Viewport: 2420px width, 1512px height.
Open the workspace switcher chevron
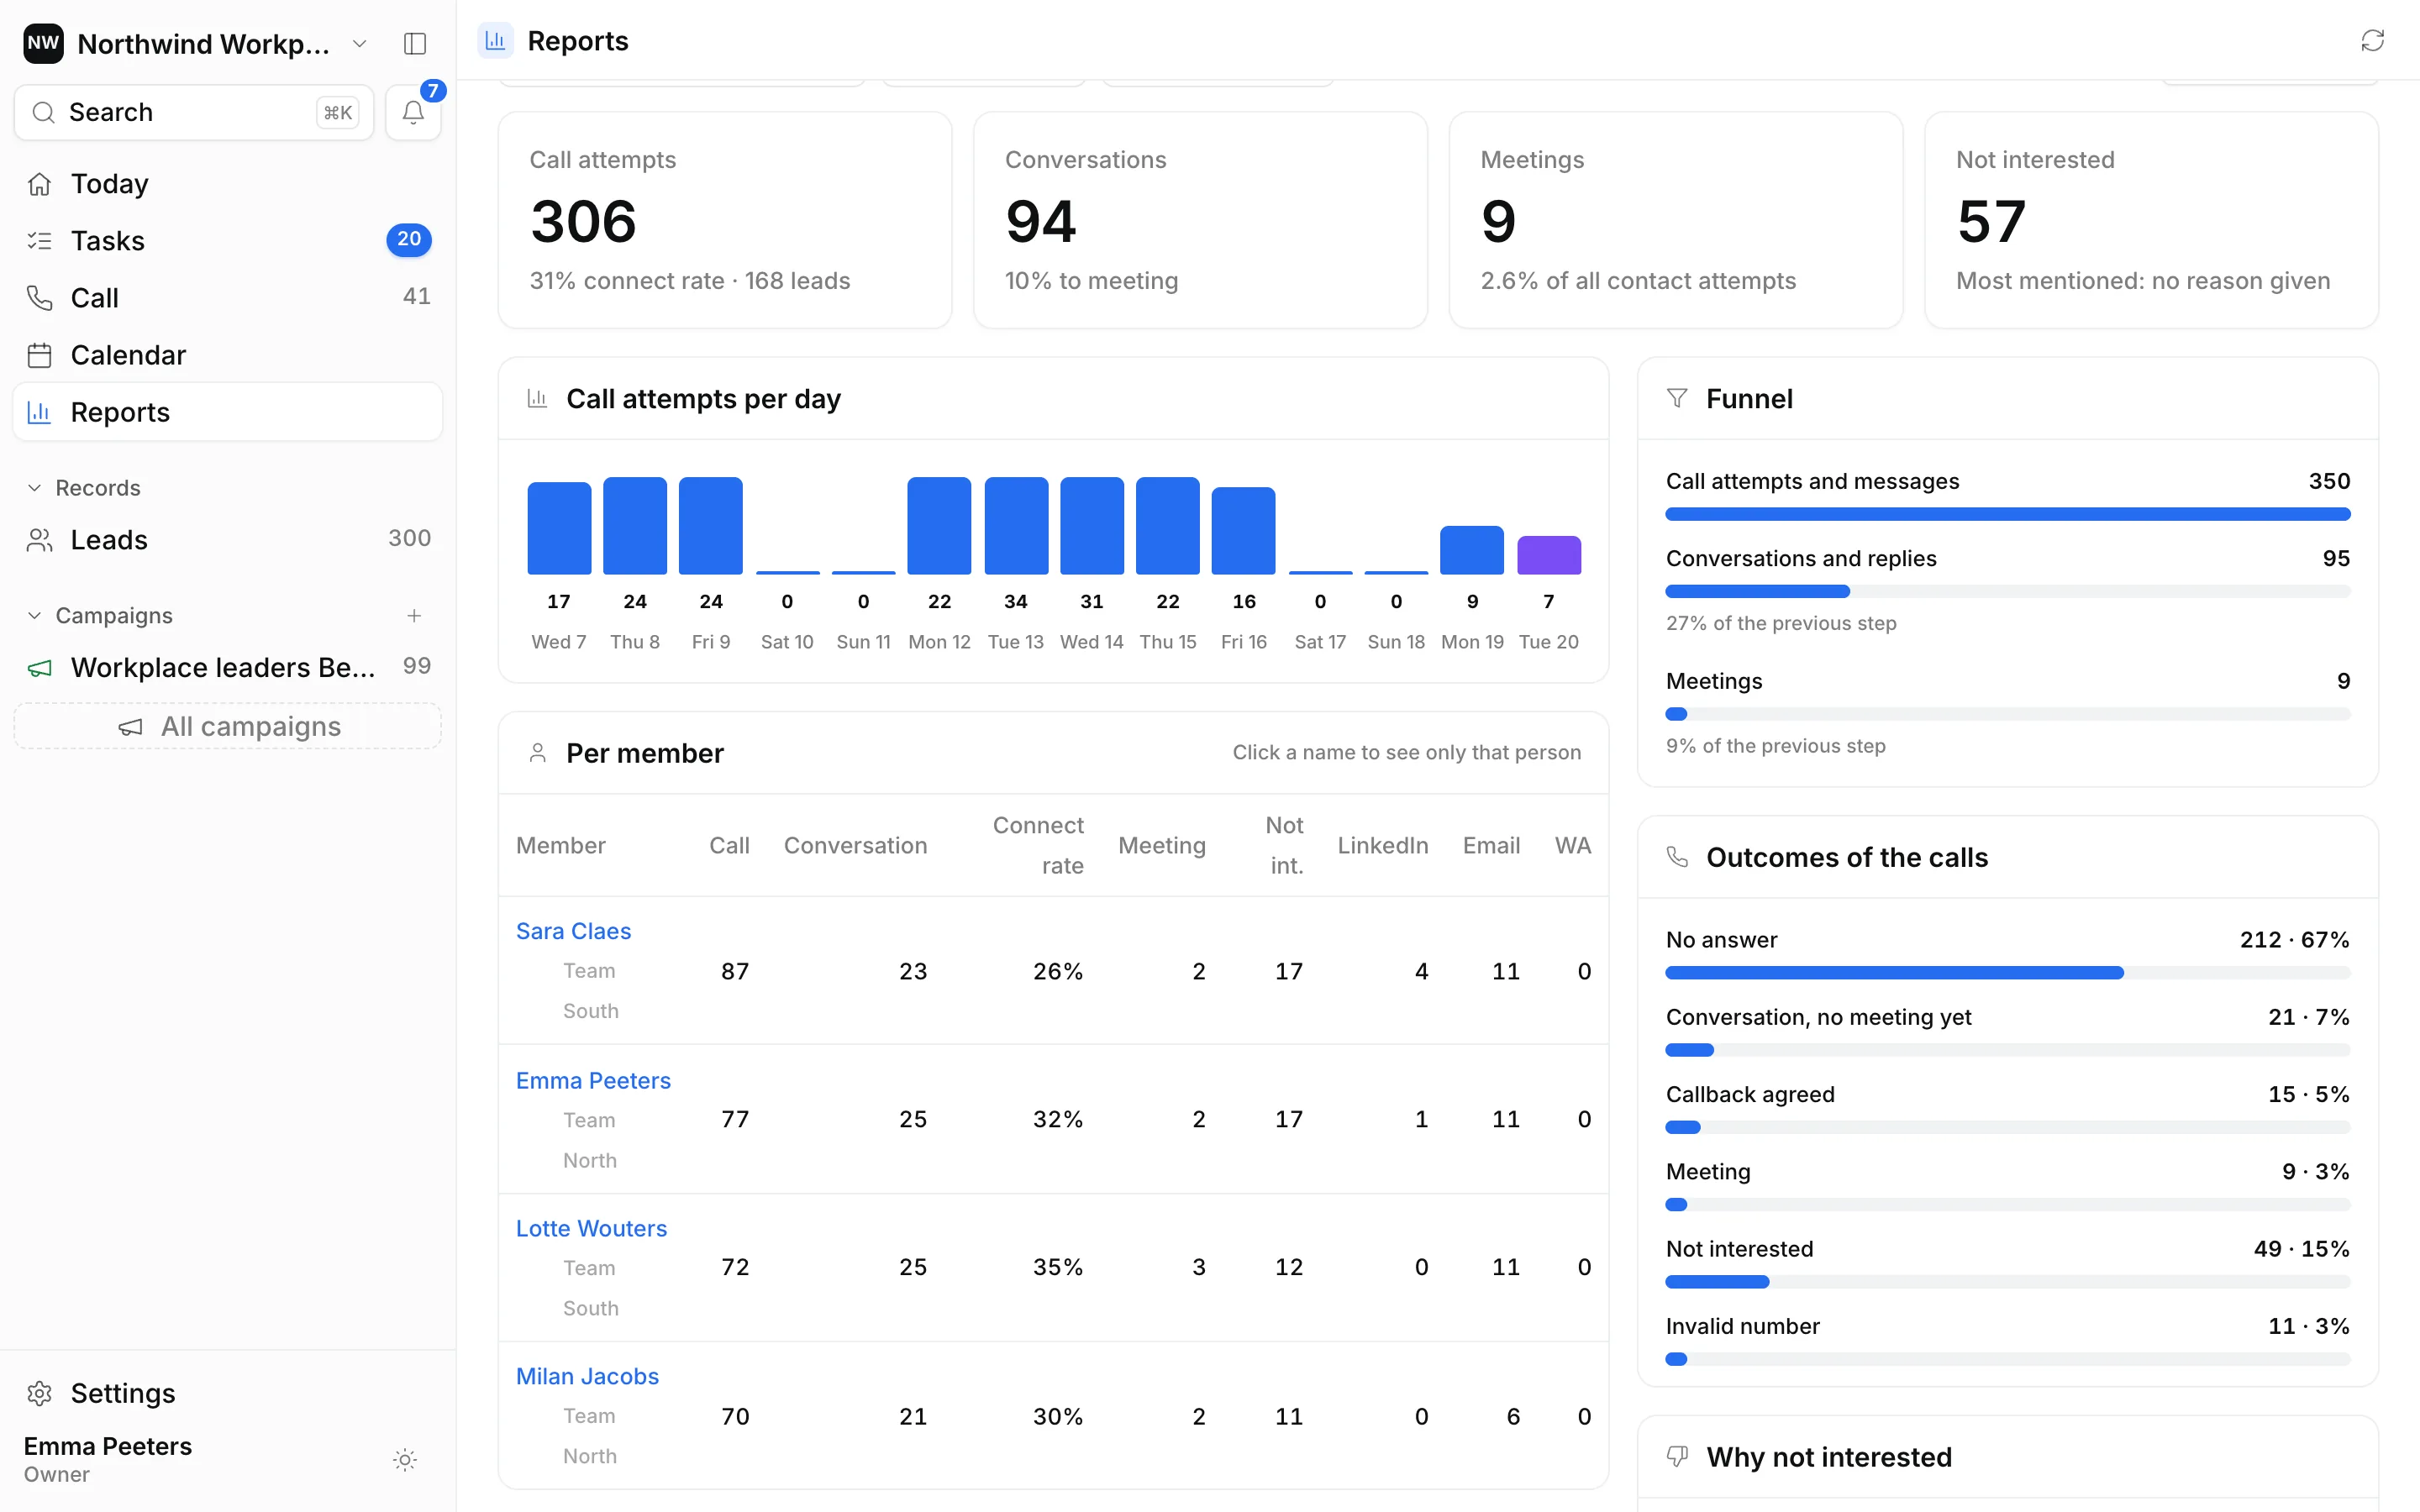(360, 44)
